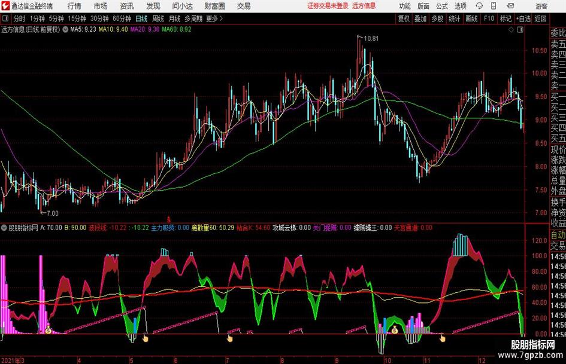Click the 复权 toolbar button
Screen dimensions: 566x364
click(404, 19)
